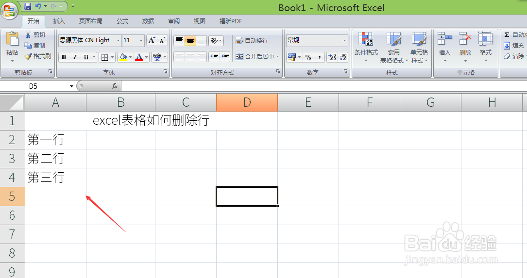Open the fill color dropdown arrow
Image resolution: width=527 pixels, height=278 pixels.
pyautogui.click(x=130, y=57)
